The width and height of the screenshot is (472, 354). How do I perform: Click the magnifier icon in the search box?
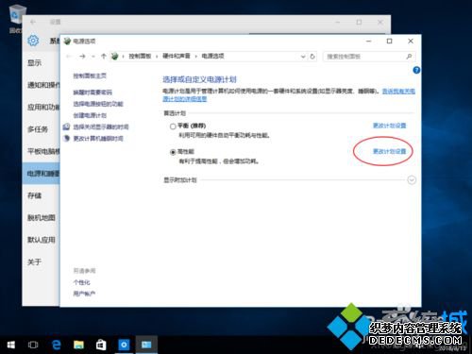coord(409,57)
